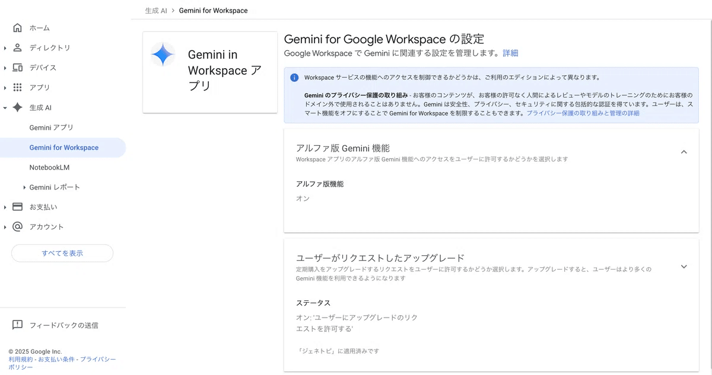Click the Billing credit card icon
This screenshot has height=375, width=712.
pyautogui.click(x=17, y=207)
